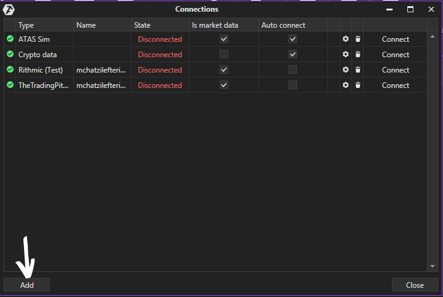This screenshot has width=443, height=297.
Task: Click the ATAS logo in title bar
Action: 9,9
